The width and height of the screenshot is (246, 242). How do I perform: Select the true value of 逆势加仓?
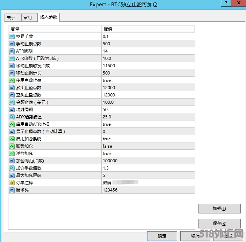pos(107,154)
